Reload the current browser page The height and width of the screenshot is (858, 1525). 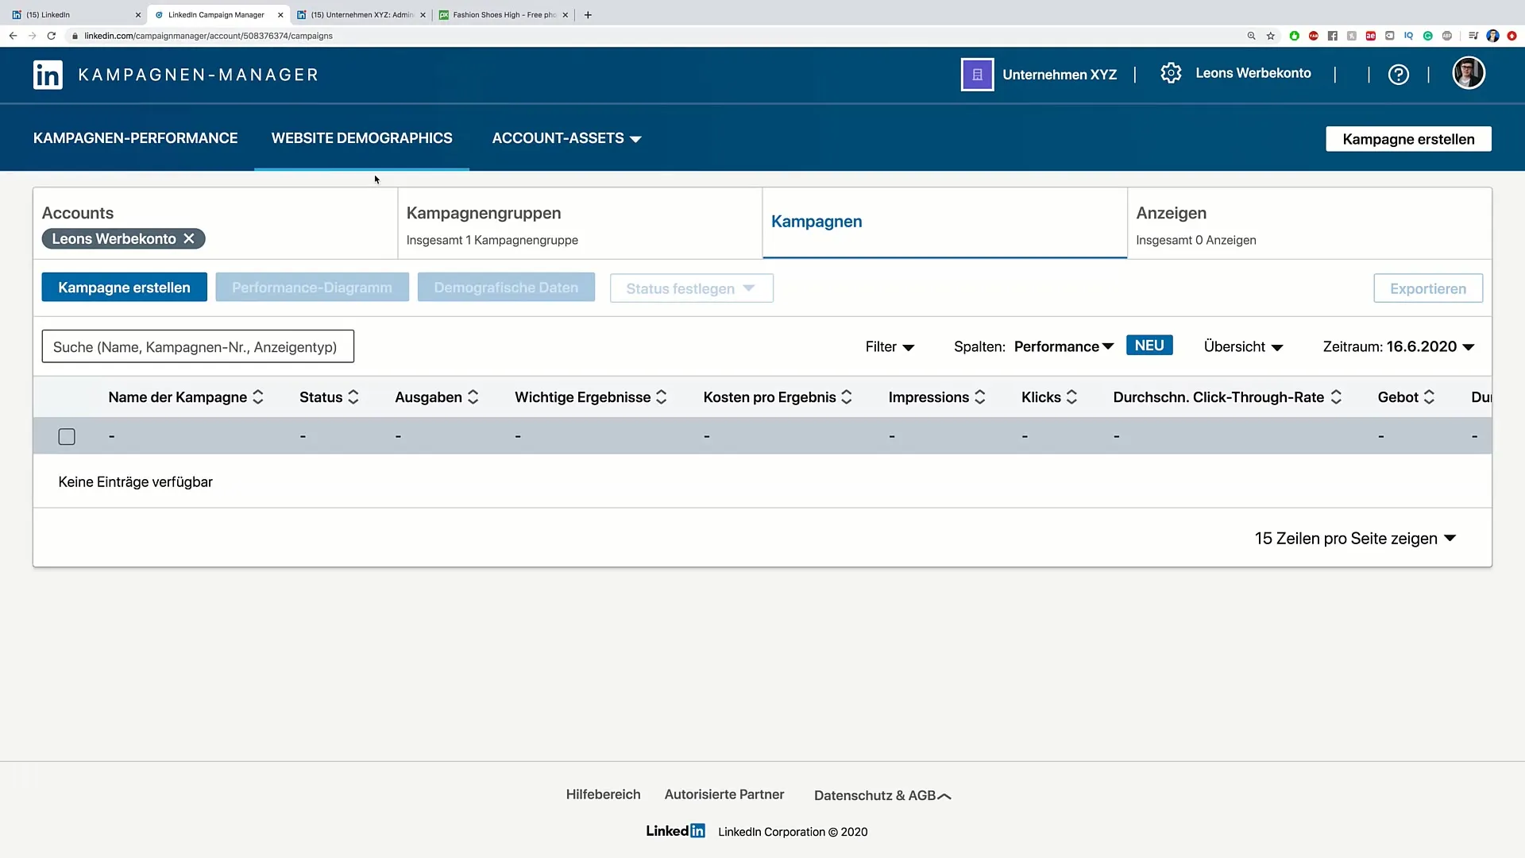point(52,36)
